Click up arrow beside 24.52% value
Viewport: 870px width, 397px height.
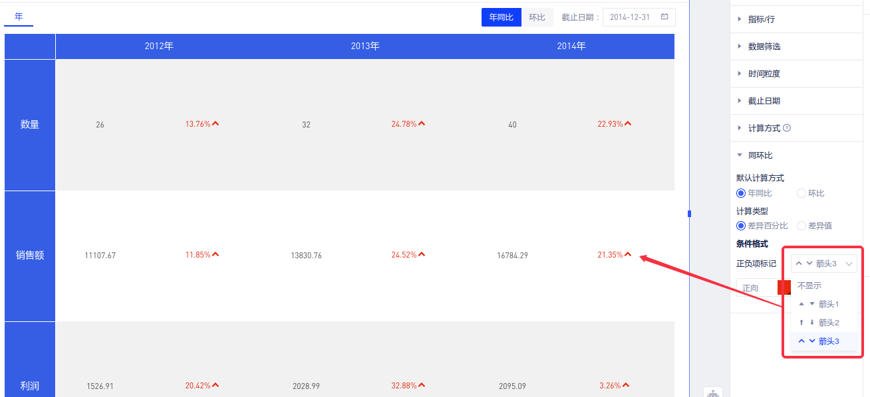(x=422, y=254)
